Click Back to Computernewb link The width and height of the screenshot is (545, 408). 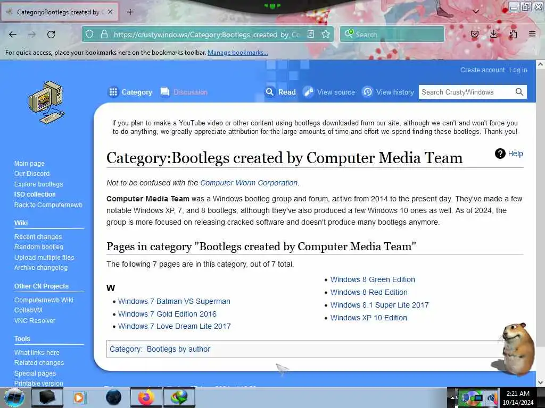[48, 205]
